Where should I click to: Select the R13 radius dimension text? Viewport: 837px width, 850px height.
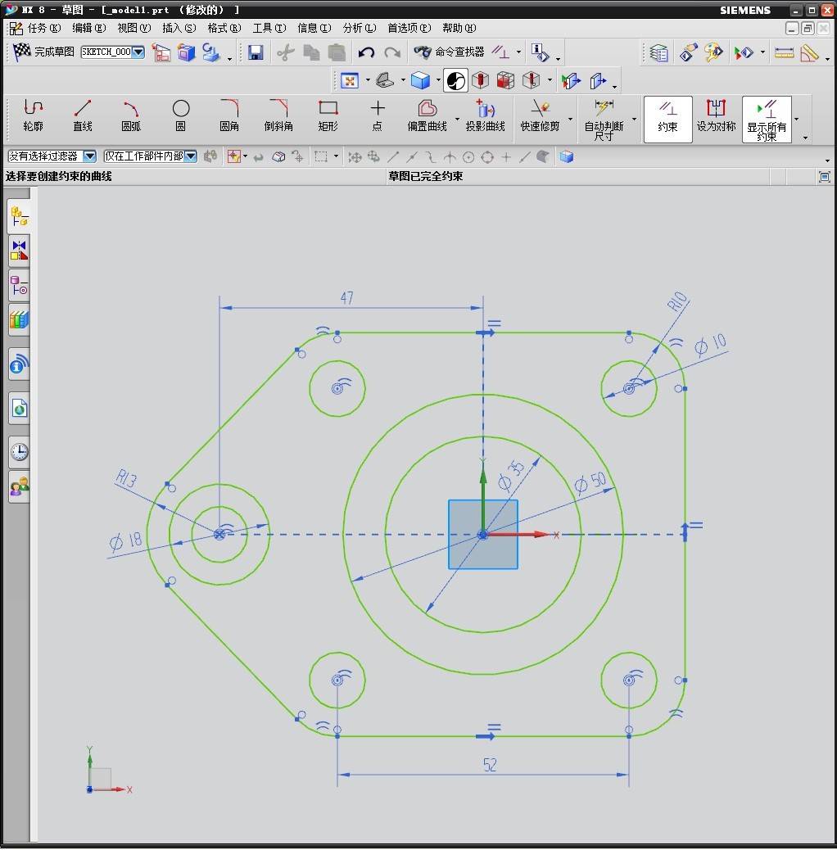(126, 479)
